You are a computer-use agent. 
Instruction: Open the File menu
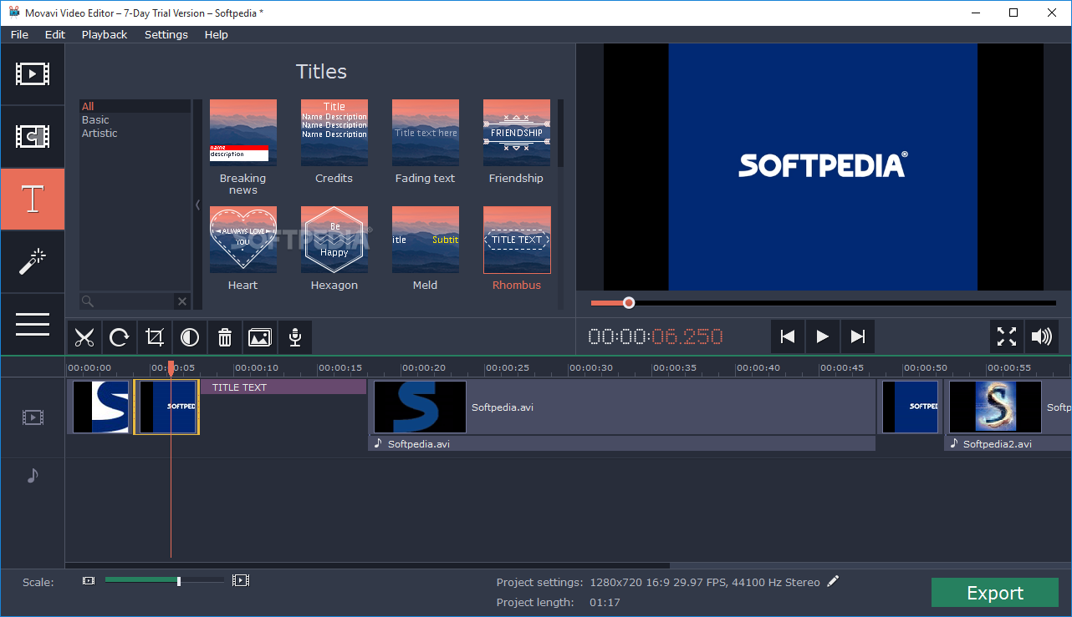tap(19, 34)
